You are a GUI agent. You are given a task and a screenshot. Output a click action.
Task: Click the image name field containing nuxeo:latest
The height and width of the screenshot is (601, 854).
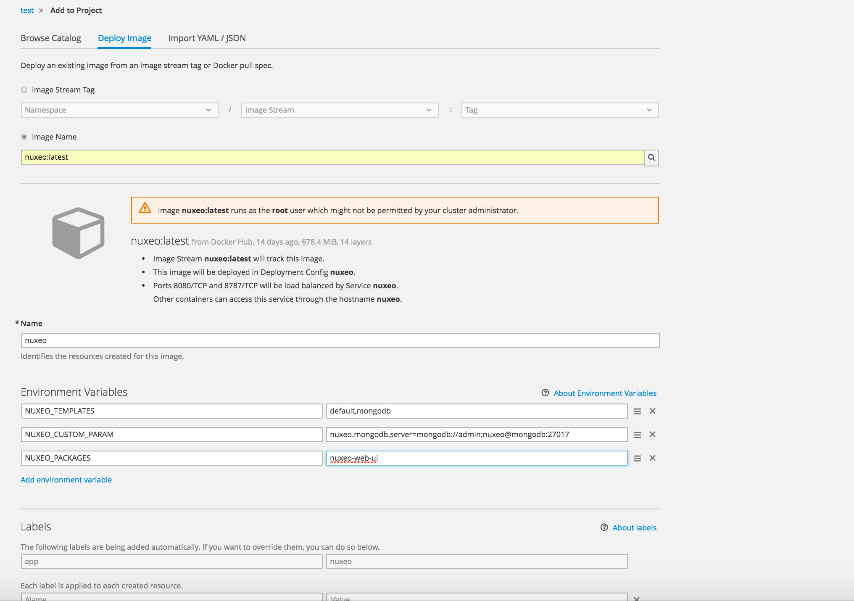332,157
